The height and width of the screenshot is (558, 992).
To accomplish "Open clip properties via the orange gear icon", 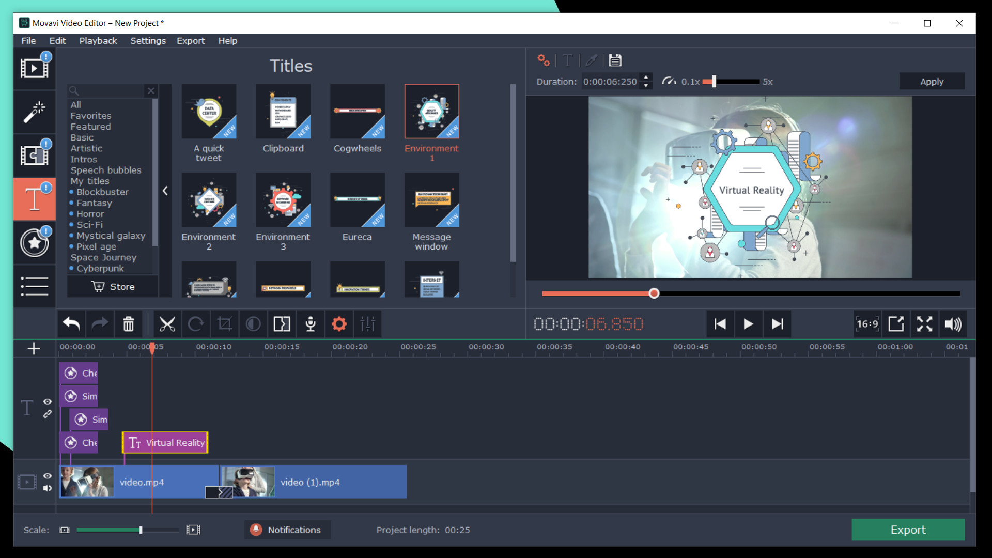I will (x=339, y=324).
